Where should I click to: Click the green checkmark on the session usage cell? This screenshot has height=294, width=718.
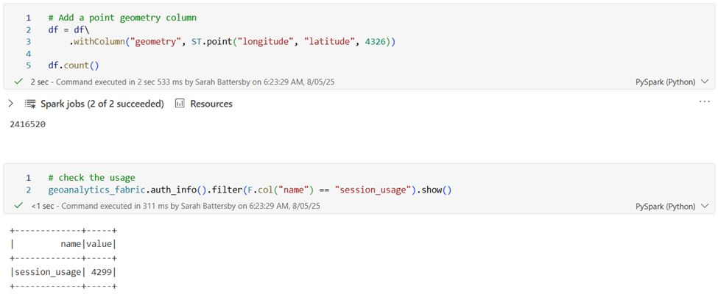point(18,206)
